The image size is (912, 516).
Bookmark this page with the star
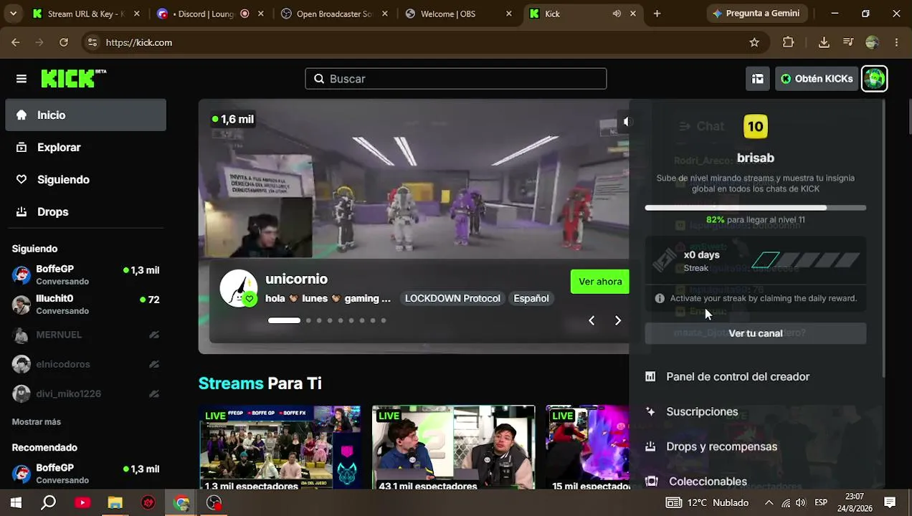pos(754,42)
